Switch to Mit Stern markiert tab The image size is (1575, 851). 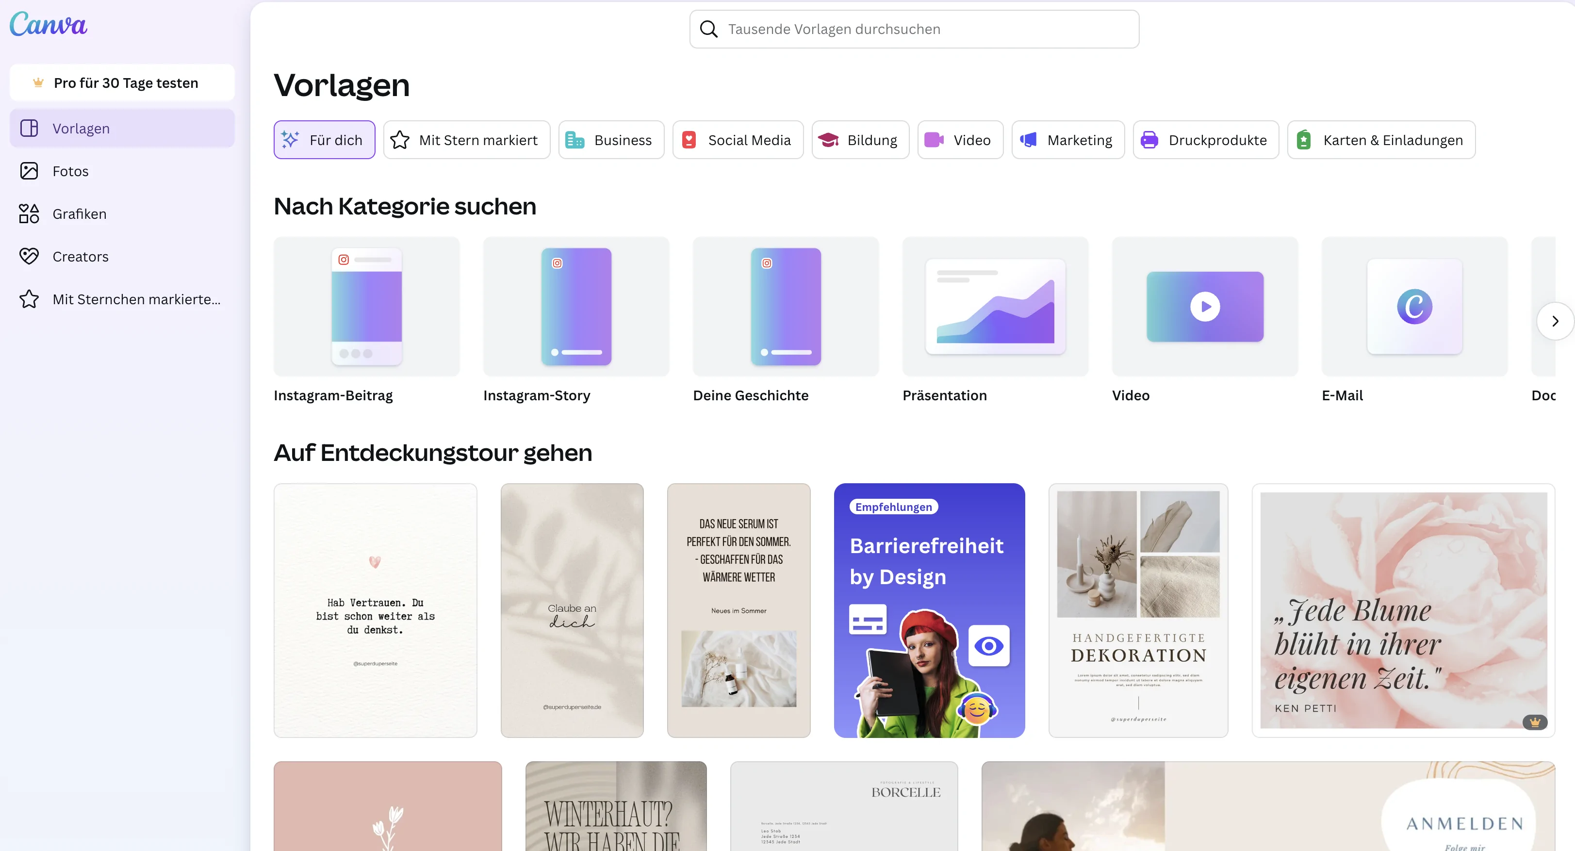[466, 140]
